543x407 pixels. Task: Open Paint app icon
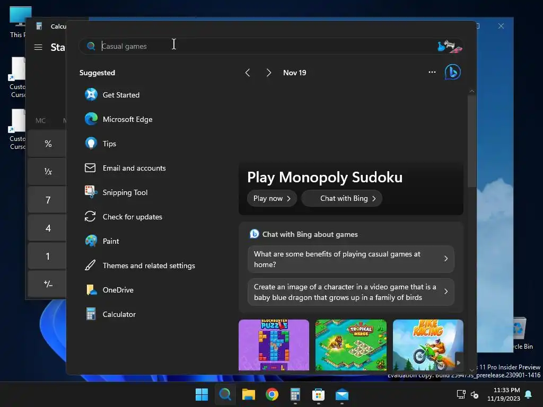91,241
